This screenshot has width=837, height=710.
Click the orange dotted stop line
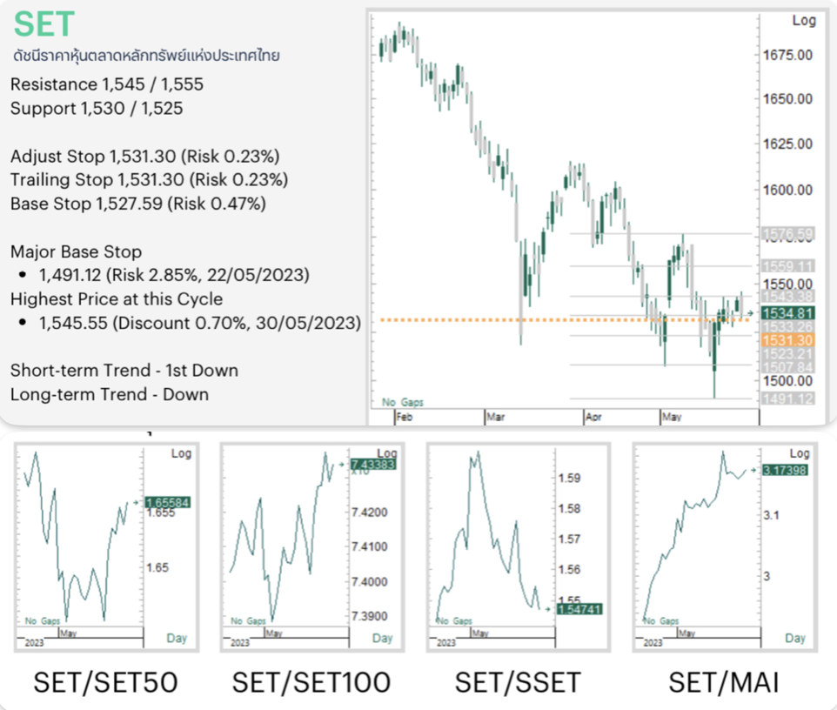click(x=565, y=320)
